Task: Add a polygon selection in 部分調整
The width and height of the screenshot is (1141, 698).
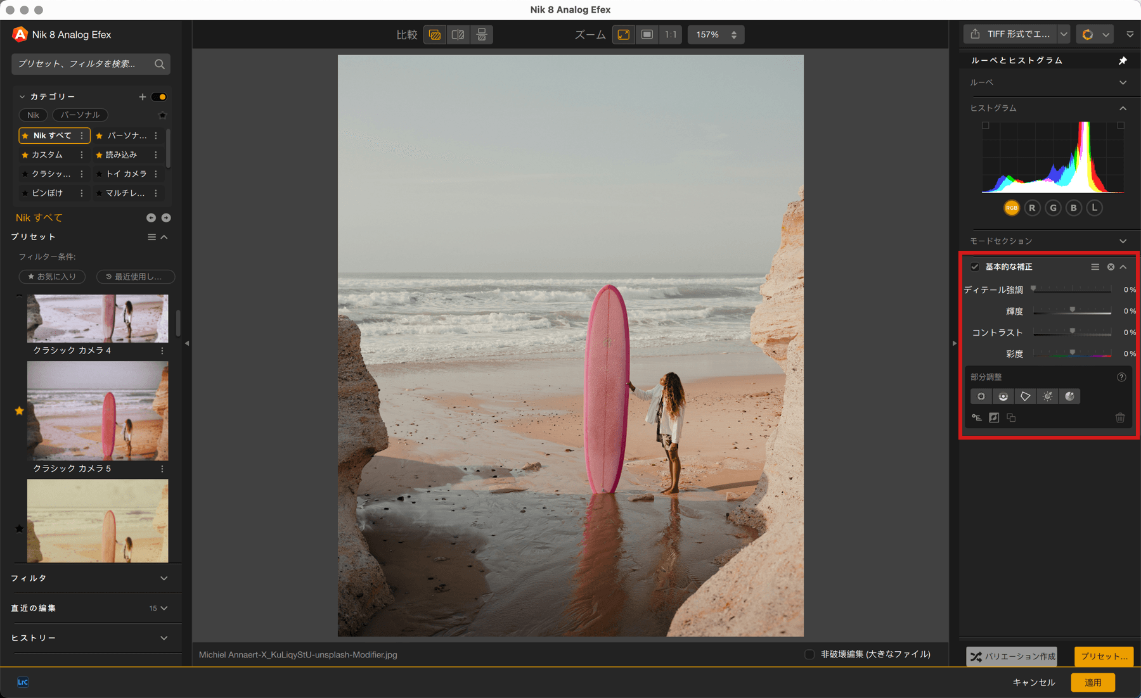Action: 1026,397
